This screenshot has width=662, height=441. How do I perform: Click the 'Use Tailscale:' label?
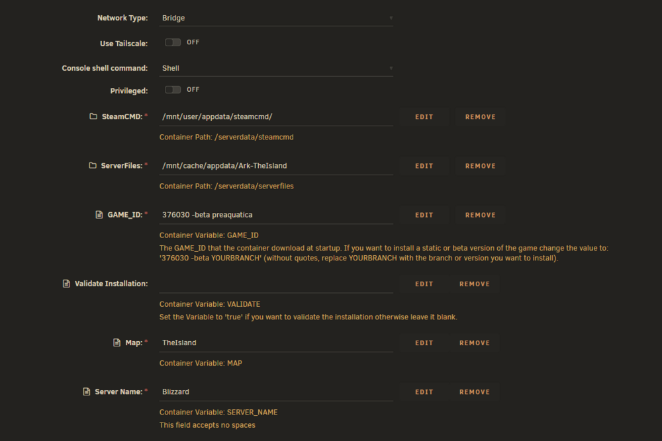124,44
